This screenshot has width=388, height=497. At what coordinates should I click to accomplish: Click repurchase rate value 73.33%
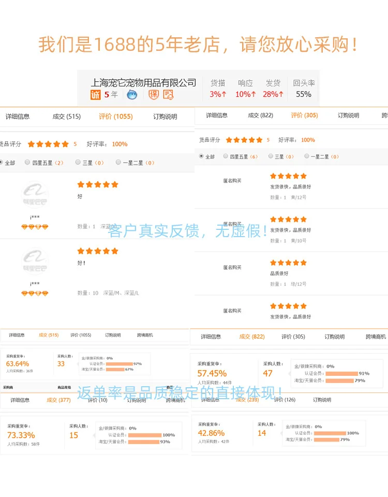pos(21,435)
